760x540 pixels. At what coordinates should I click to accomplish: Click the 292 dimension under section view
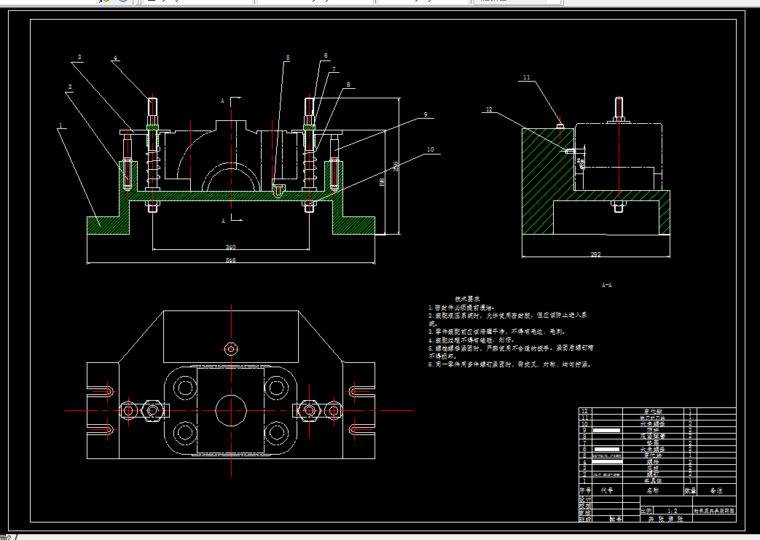click(x=596, y=254)
